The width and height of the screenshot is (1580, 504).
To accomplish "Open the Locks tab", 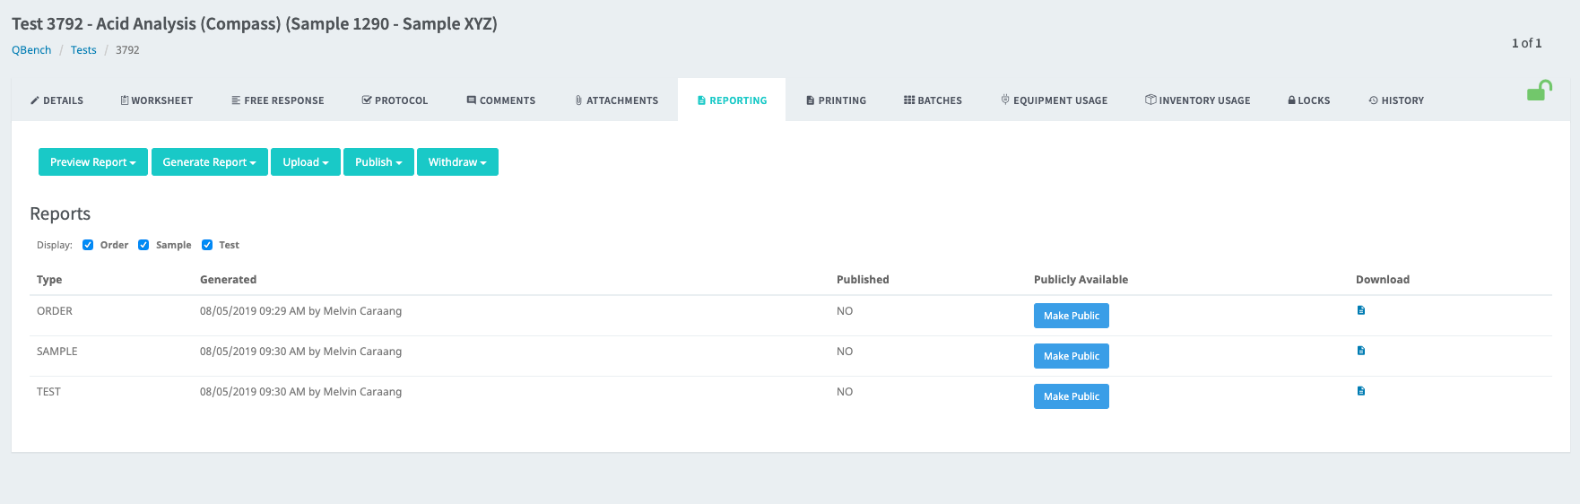I will [x=1308, y=100].
